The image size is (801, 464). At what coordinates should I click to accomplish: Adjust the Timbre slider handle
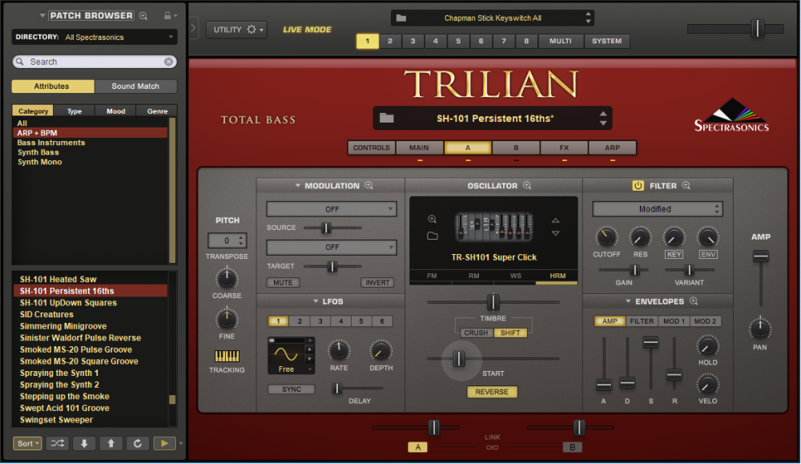[x=493, y=301]
